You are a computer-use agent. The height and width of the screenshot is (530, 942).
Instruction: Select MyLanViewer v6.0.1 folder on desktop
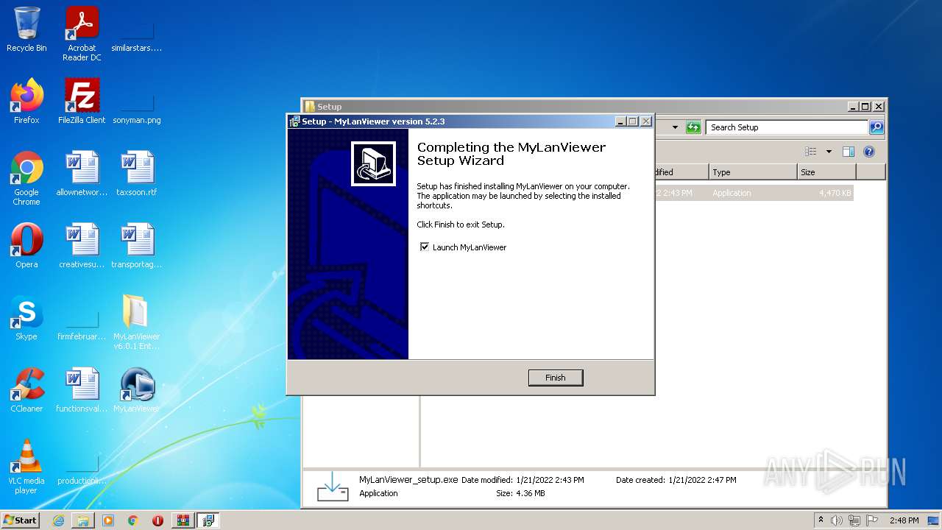(137, 322)
